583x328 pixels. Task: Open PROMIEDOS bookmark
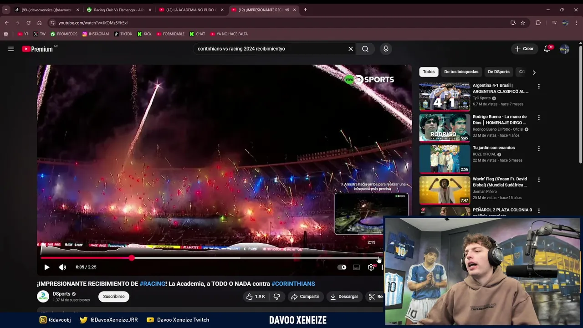pyautogui.click(x=64, y=34)
